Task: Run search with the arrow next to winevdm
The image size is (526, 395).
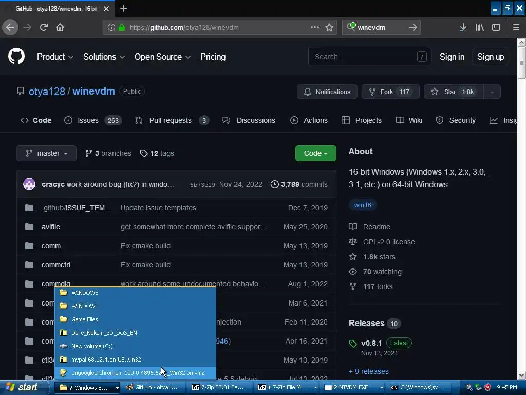Action: 413,27
